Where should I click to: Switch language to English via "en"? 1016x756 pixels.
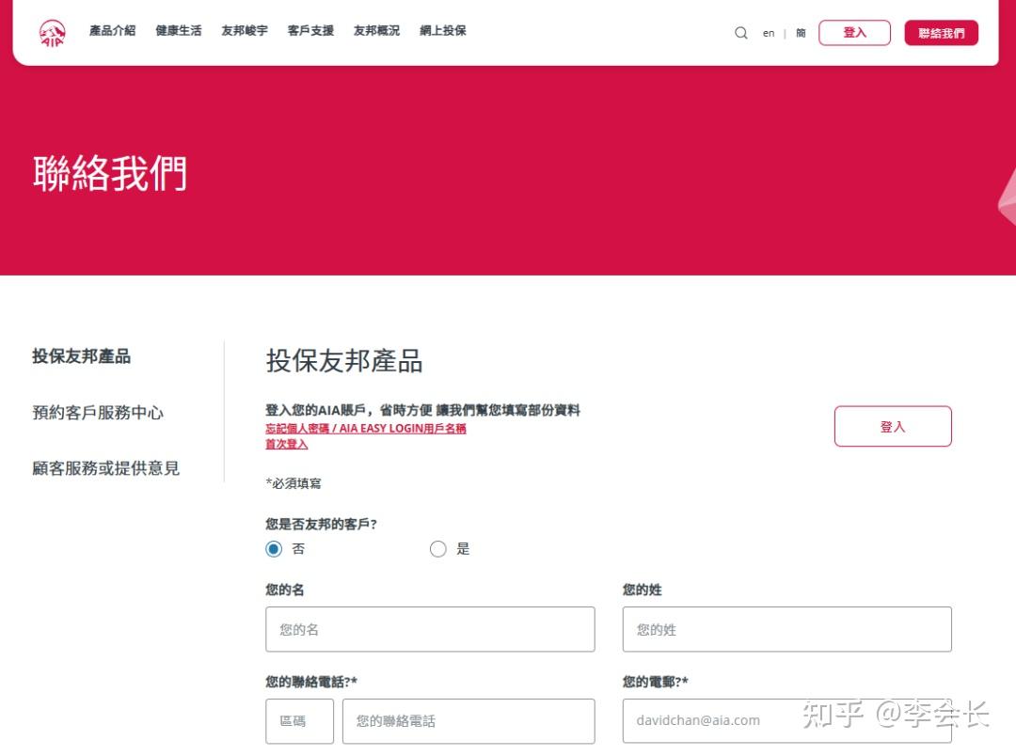[x=768, y=32]
